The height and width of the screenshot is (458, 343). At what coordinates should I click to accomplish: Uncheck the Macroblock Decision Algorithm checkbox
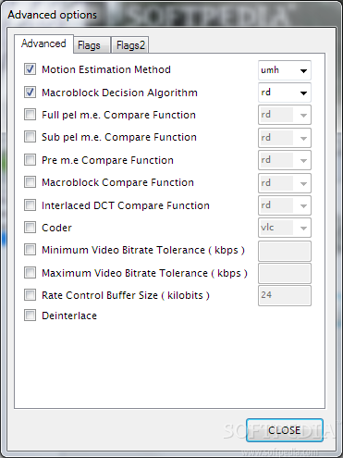pyautogui.click(x=30, y=93)
